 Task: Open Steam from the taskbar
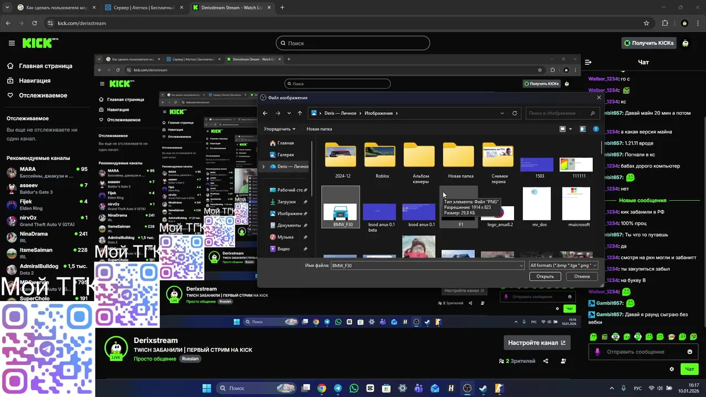tap(483, 388)
